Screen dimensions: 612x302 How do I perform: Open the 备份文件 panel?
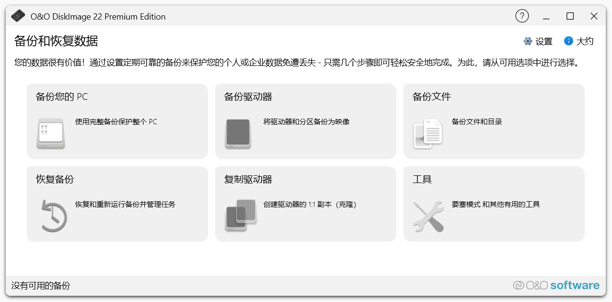click(494, 121)
